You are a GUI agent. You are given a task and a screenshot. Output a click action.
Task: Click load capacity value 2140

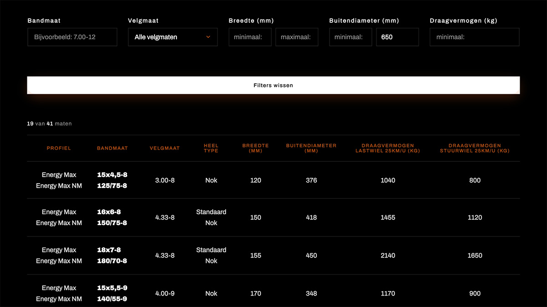[x=388, y=256]
